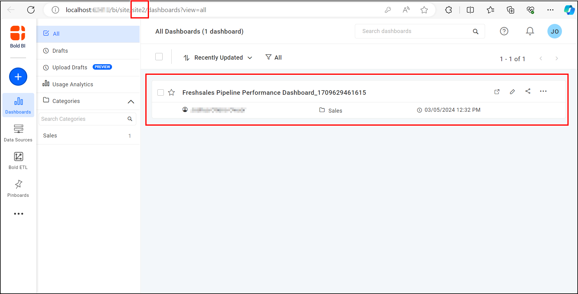Click the blue plus create button
Viewport: 578px width, 294px height.
tap(18, 77)
